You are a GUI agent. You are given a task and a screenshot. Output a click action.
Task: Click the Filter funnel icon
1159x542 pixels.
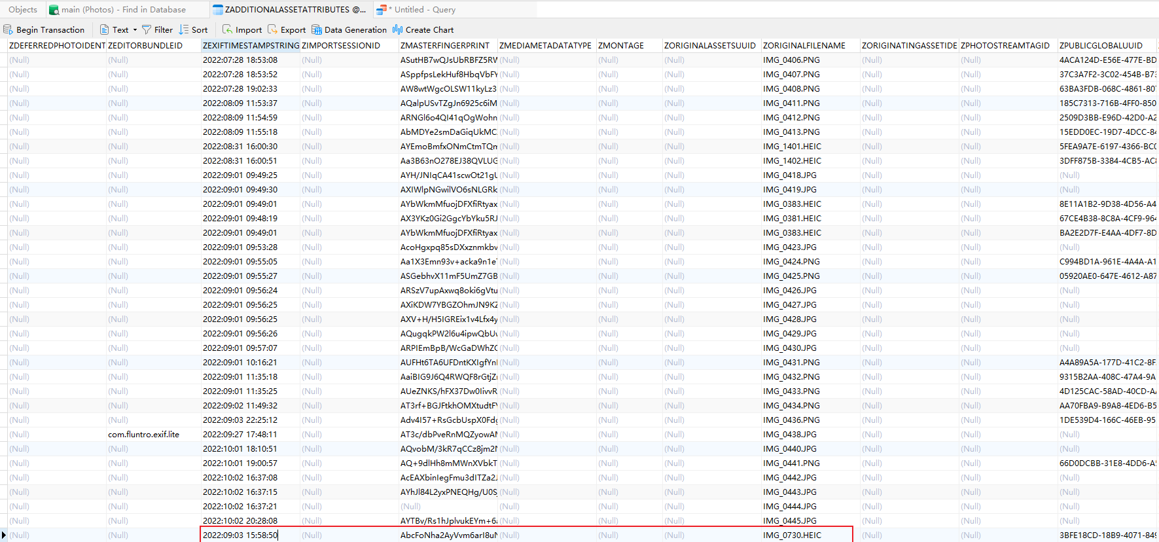click(147, 29)
